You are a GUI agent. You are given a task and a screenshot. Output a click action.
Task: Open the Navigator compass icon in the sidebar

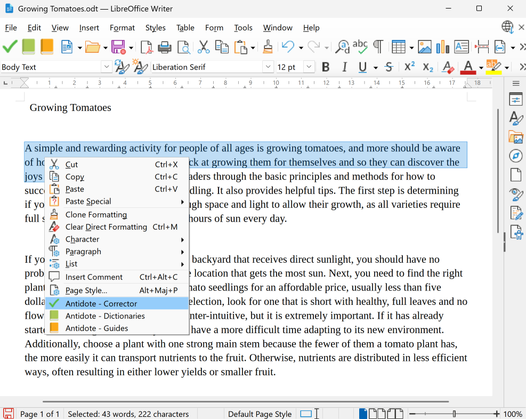coord(515,156)
